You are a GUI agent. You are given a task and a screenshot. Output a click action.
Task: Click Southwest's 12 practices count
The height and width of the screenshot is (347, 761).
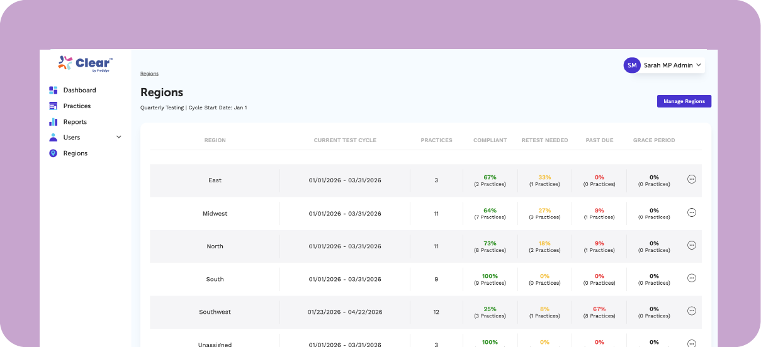tap(436, 312)
